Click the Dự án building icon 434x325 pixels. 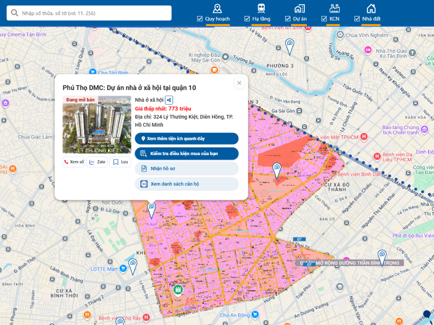[299, 9]
